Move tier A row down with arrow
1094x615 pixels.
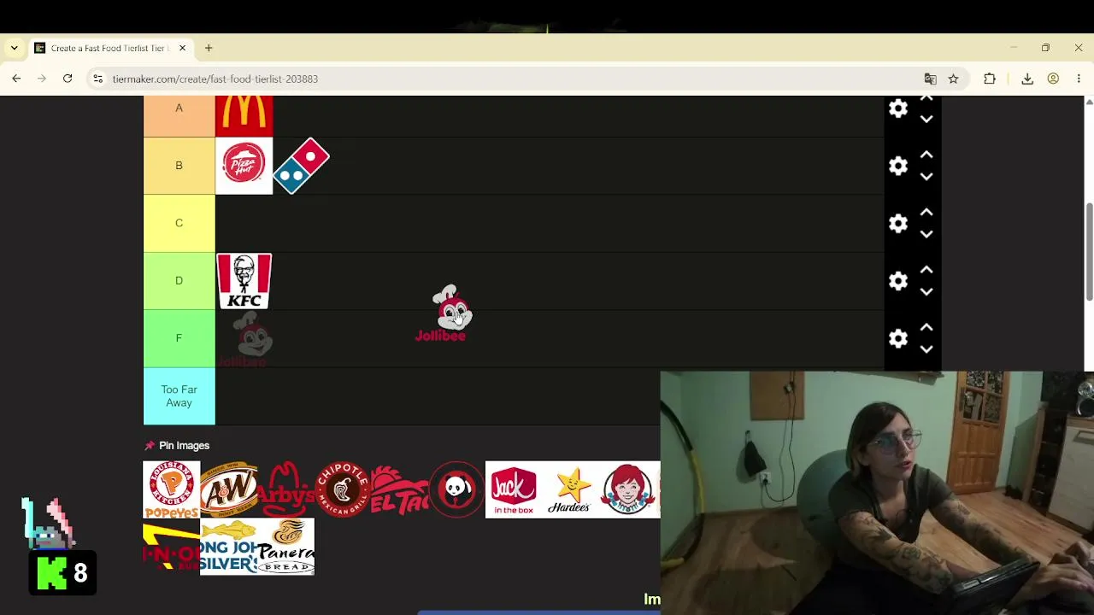pyautogui.click(x=926, y=120)
